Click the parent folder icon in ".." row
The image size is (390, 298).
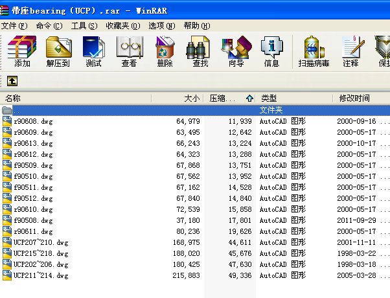6,110
